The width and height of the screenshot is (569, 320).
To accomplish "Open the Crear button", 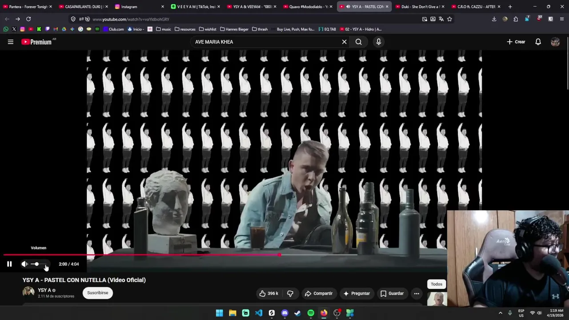I will [516, 42].
